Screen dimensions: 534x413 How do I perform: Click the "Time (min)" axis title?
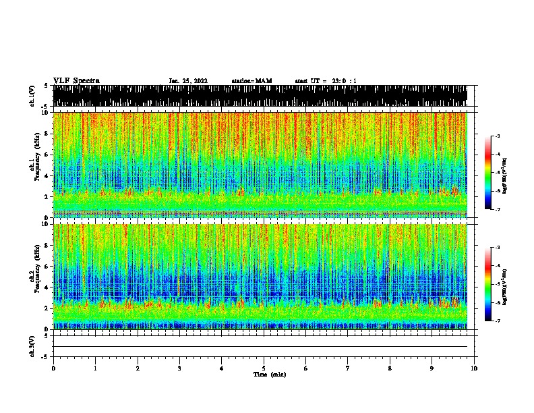(270, 375)
